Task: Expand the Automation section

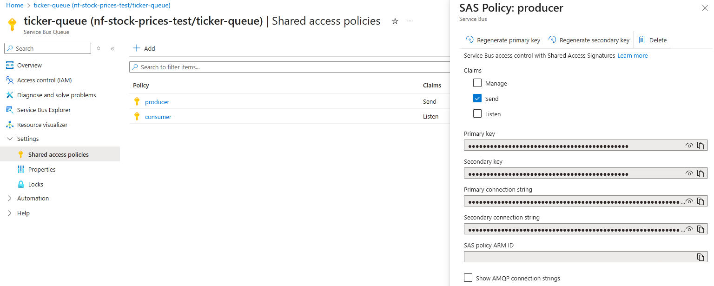Action: pos(10,198)
